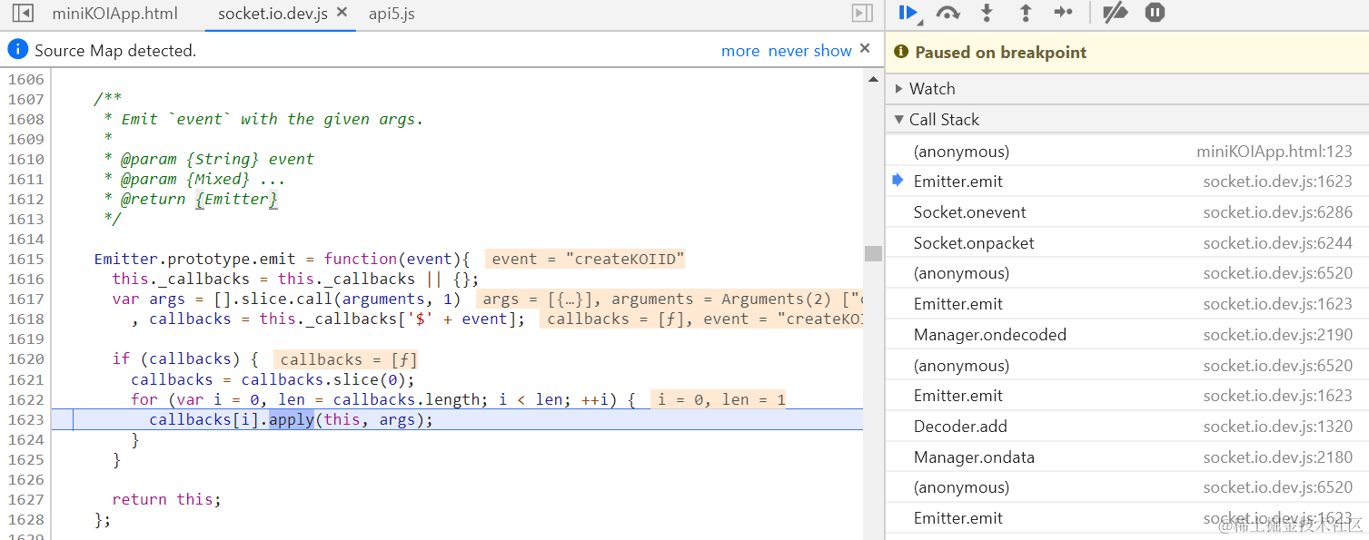Select Manager.ondata call stack frame

pos(1127,457)
